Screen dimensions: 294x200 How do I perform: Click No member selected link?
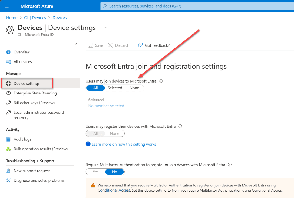click(x=106, y=106)
